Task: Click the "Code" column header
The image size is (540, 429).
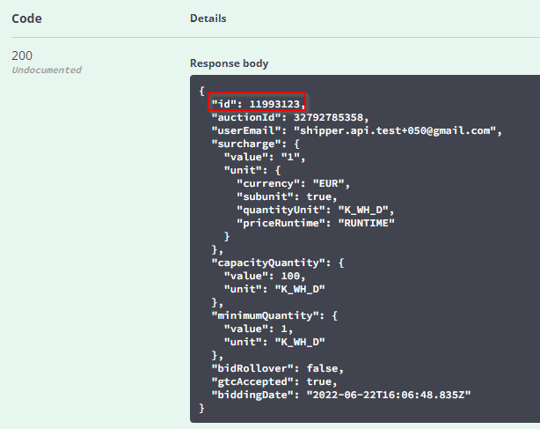Action: point(27,18)
